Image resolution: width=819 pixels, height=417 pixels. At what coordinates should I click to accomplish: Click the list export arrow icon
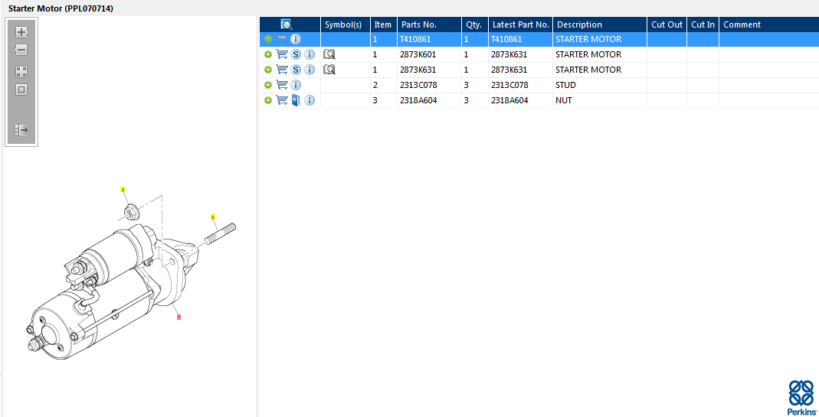(x=21, y=130)
